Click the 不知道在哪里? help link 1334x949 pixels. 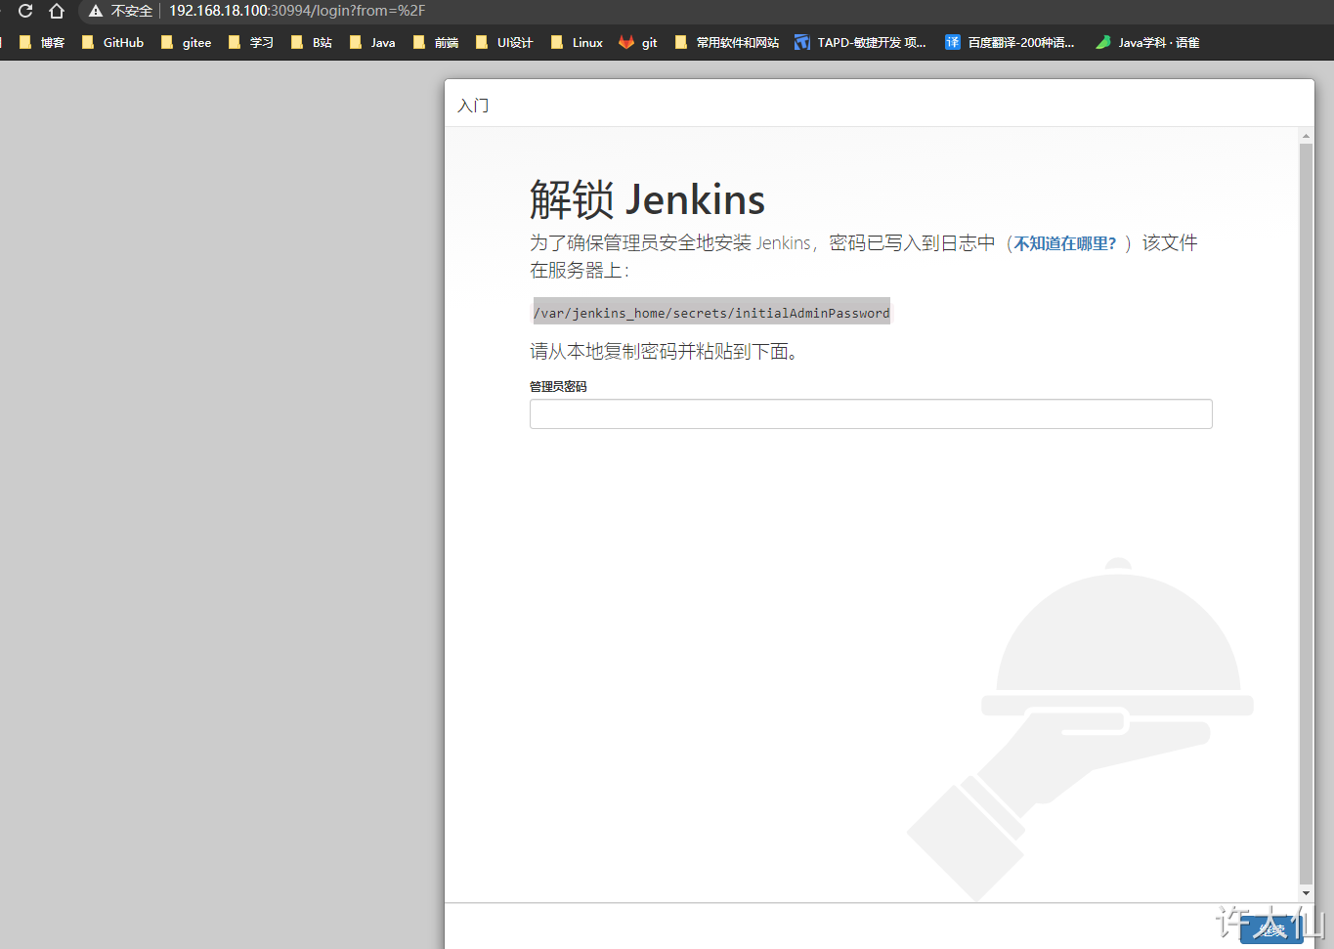[1064, 243]
